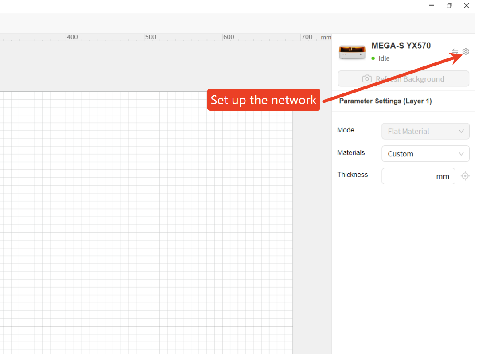Click the 500 mark on horizontal ruler
490x354 pixels.
151,37
